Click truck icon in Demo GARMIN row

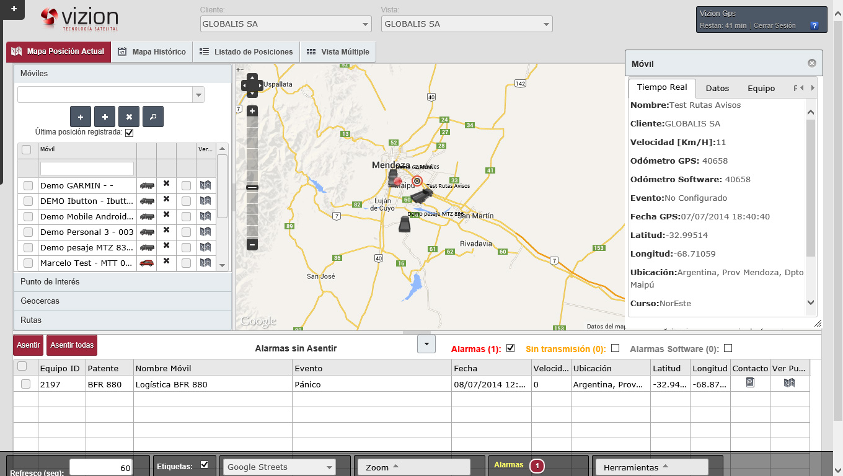147,185
